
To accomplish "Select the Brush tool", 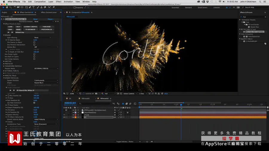I will pos(38,7).
